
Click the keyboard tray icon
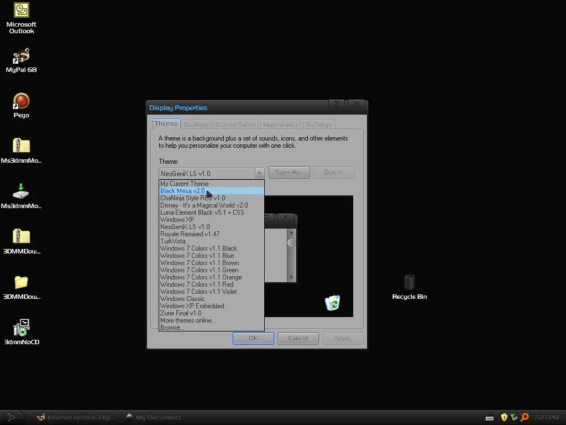click(x=490, y=418)
